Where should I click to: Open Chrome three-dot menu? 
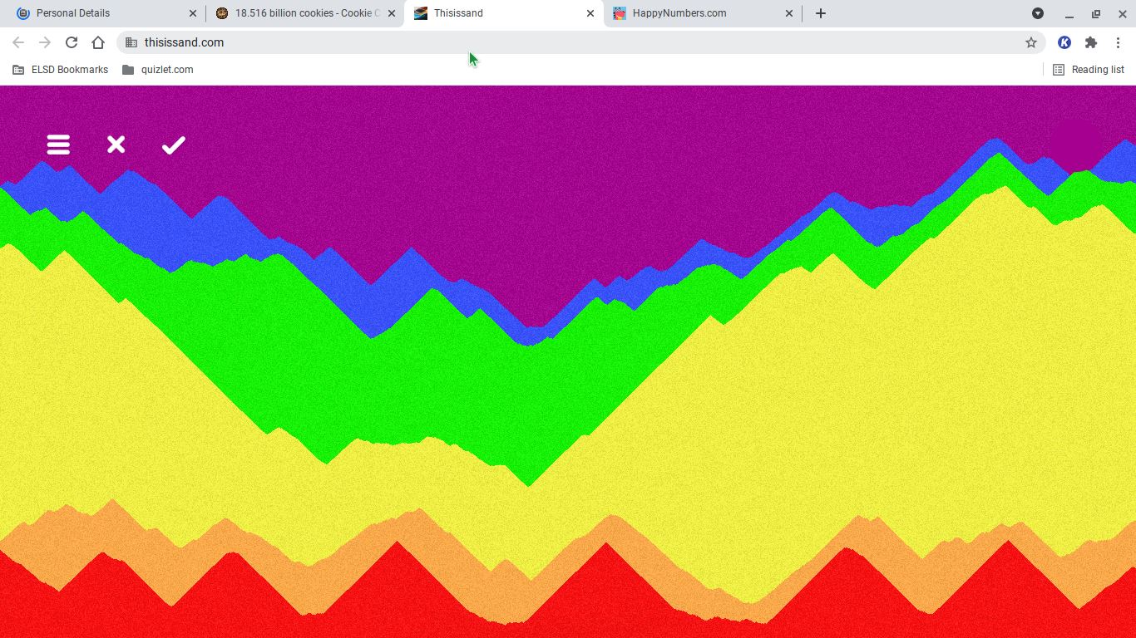pyautogui.click(x=1119, y=42)
